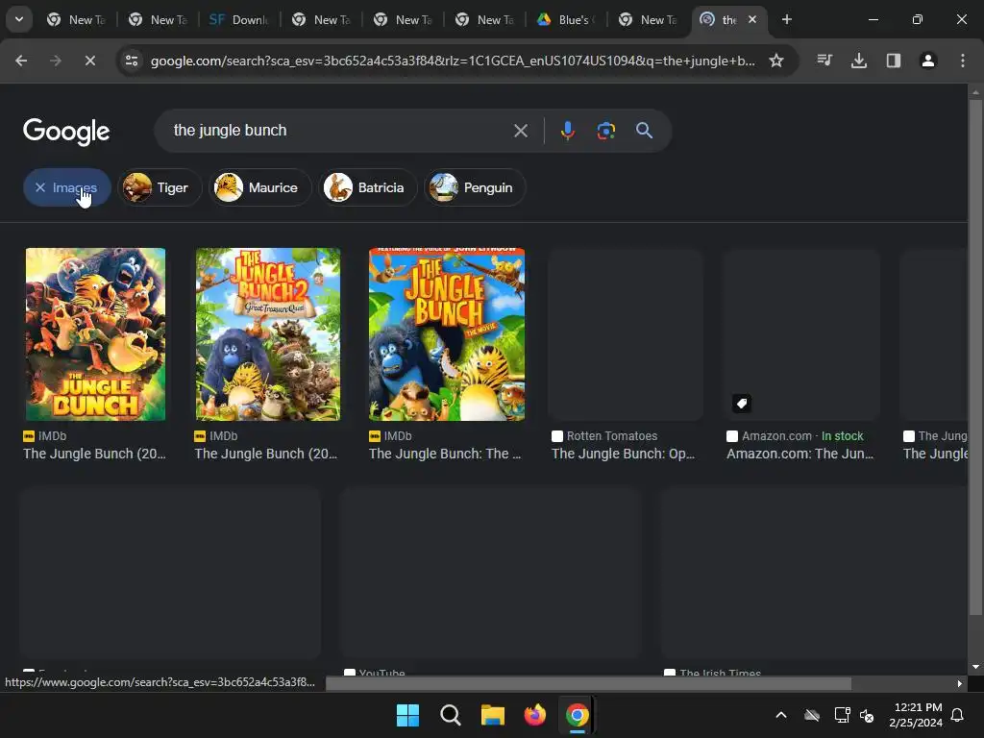Click the search box text 'the jungle bunch'
The image size is (984, 738).
pyautogui.click(x=230, y=131)
